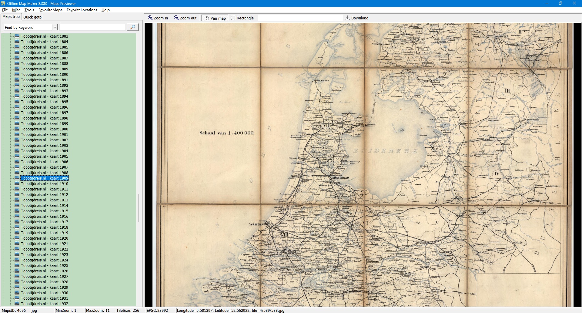Click map icon beside kaart 1925
The width and height of the screenshot is (582, 313).
(x=17, y=265)
